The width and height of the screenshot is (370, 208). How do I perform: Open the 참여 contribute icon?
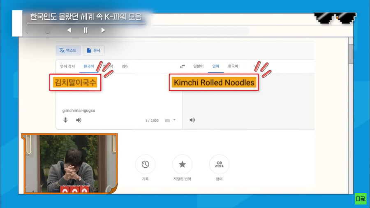coord(219,164)
